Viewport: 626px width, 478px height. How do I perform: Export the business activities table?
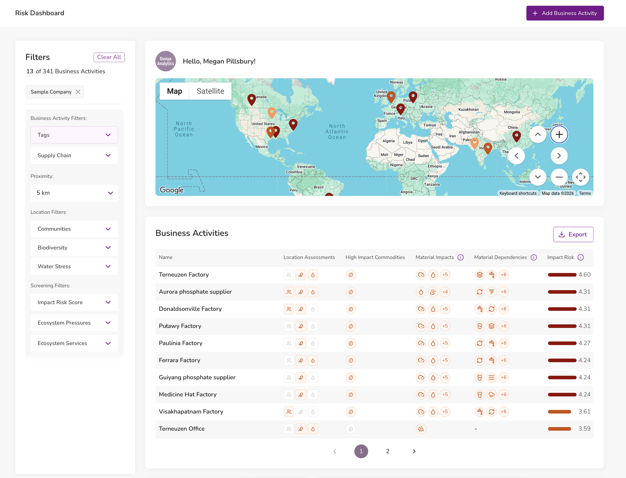tap(573, 234)
